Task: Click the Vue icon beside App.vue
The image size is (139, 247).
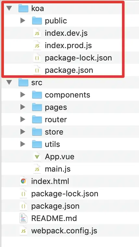Action: [37, 157]
